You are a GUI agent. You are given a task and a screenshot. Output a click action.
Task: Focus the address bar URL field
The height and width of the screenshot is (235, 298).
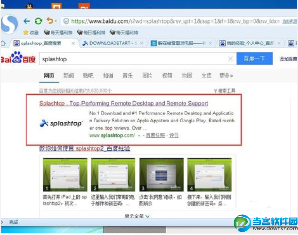[x=175, y=21]
